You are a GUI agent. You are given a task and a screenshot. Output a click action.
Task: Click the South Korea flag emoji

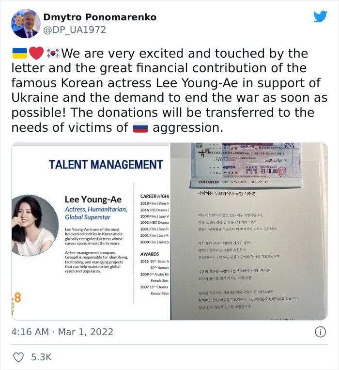click(x=53, y=53)
